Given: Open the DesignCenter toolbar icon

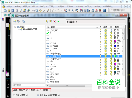Looking at the screenshot, I should (x=85, y=11).
